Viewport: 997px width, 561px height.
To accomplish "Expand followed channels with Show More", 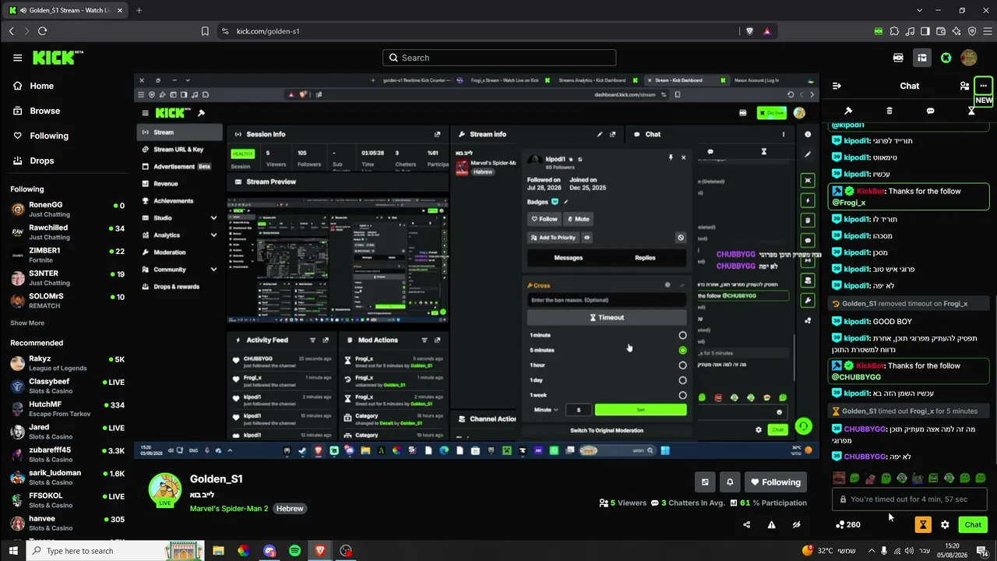I will (x=27, y=323).
